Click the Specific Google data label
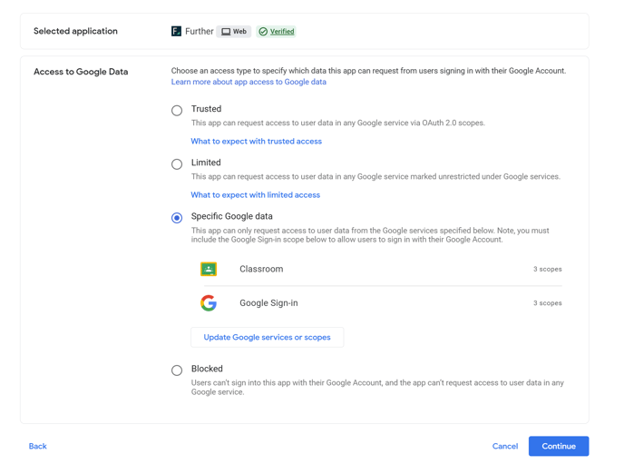624x474 pixels. (x=231, y=216)
